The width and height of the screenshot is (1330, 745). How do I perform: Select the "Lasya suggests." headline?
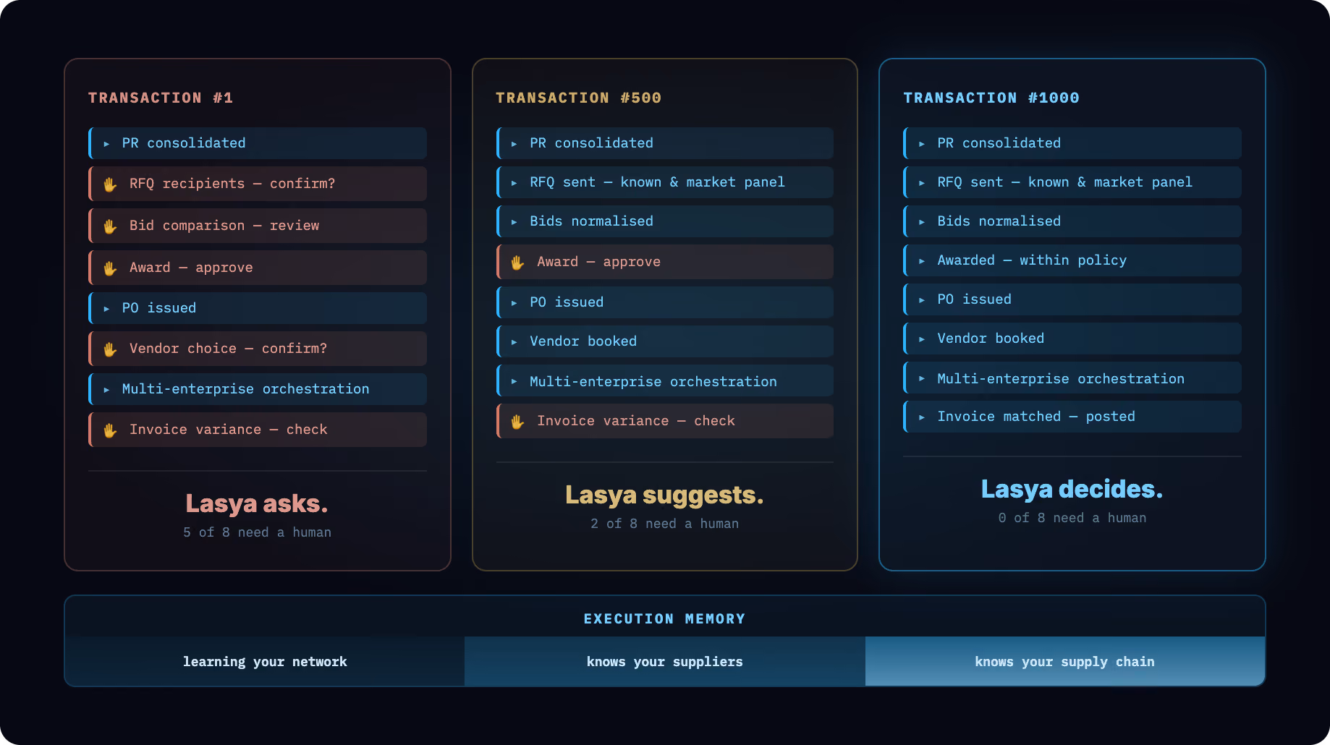click(664, 495)
